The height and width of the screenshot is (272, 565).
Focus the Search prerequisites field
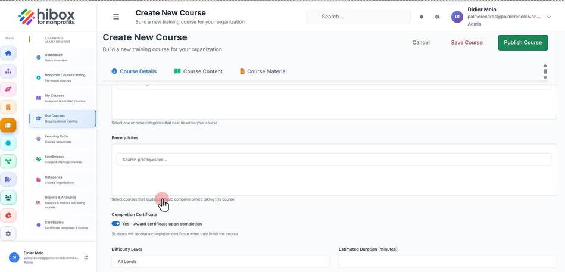point(334,160)
